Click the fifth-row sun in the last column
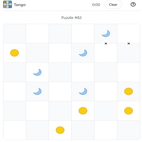The height and width of the screenshot is (142, 142). pyautogui.click(x=129, y=111)
